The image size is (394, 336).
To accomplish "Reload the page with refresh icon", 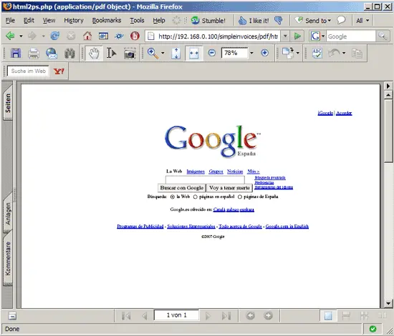I will (x=54, y=36).
